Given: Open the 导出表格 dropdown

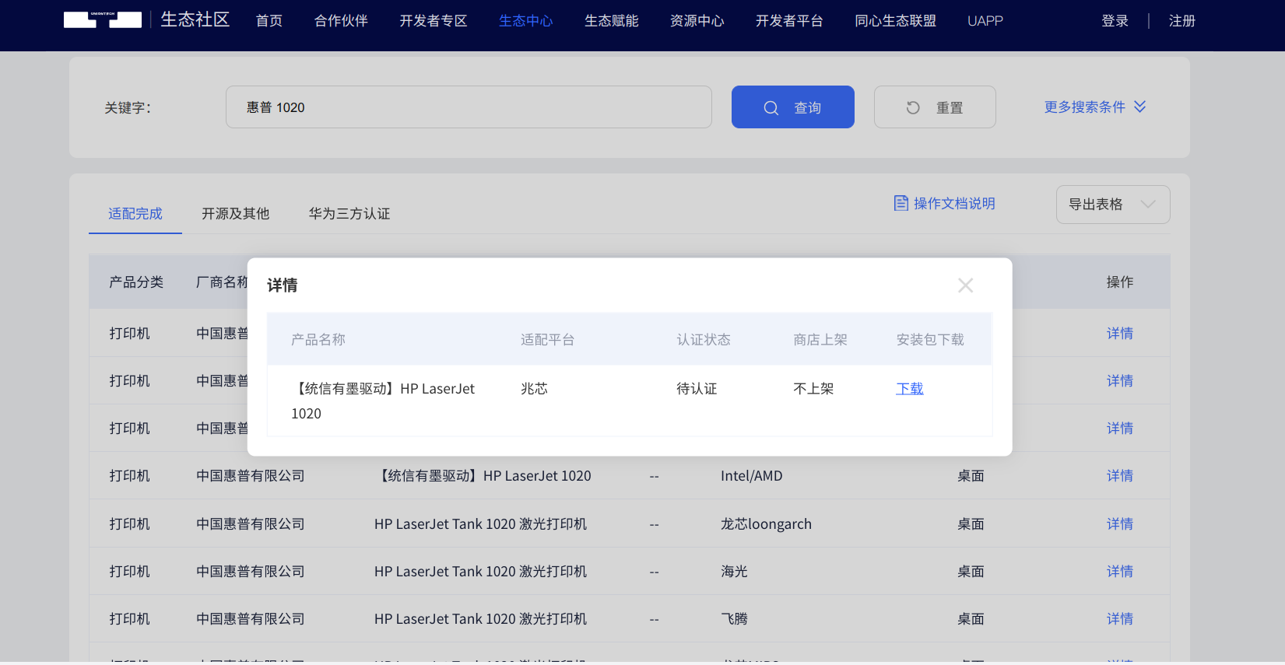Looking at the screenshot, I should point(1113,205).
